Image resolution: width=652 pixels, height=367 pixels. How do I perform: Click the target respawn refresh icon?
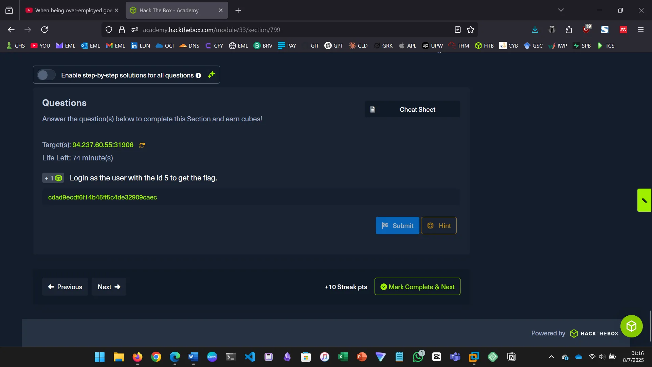coord(142,145)
